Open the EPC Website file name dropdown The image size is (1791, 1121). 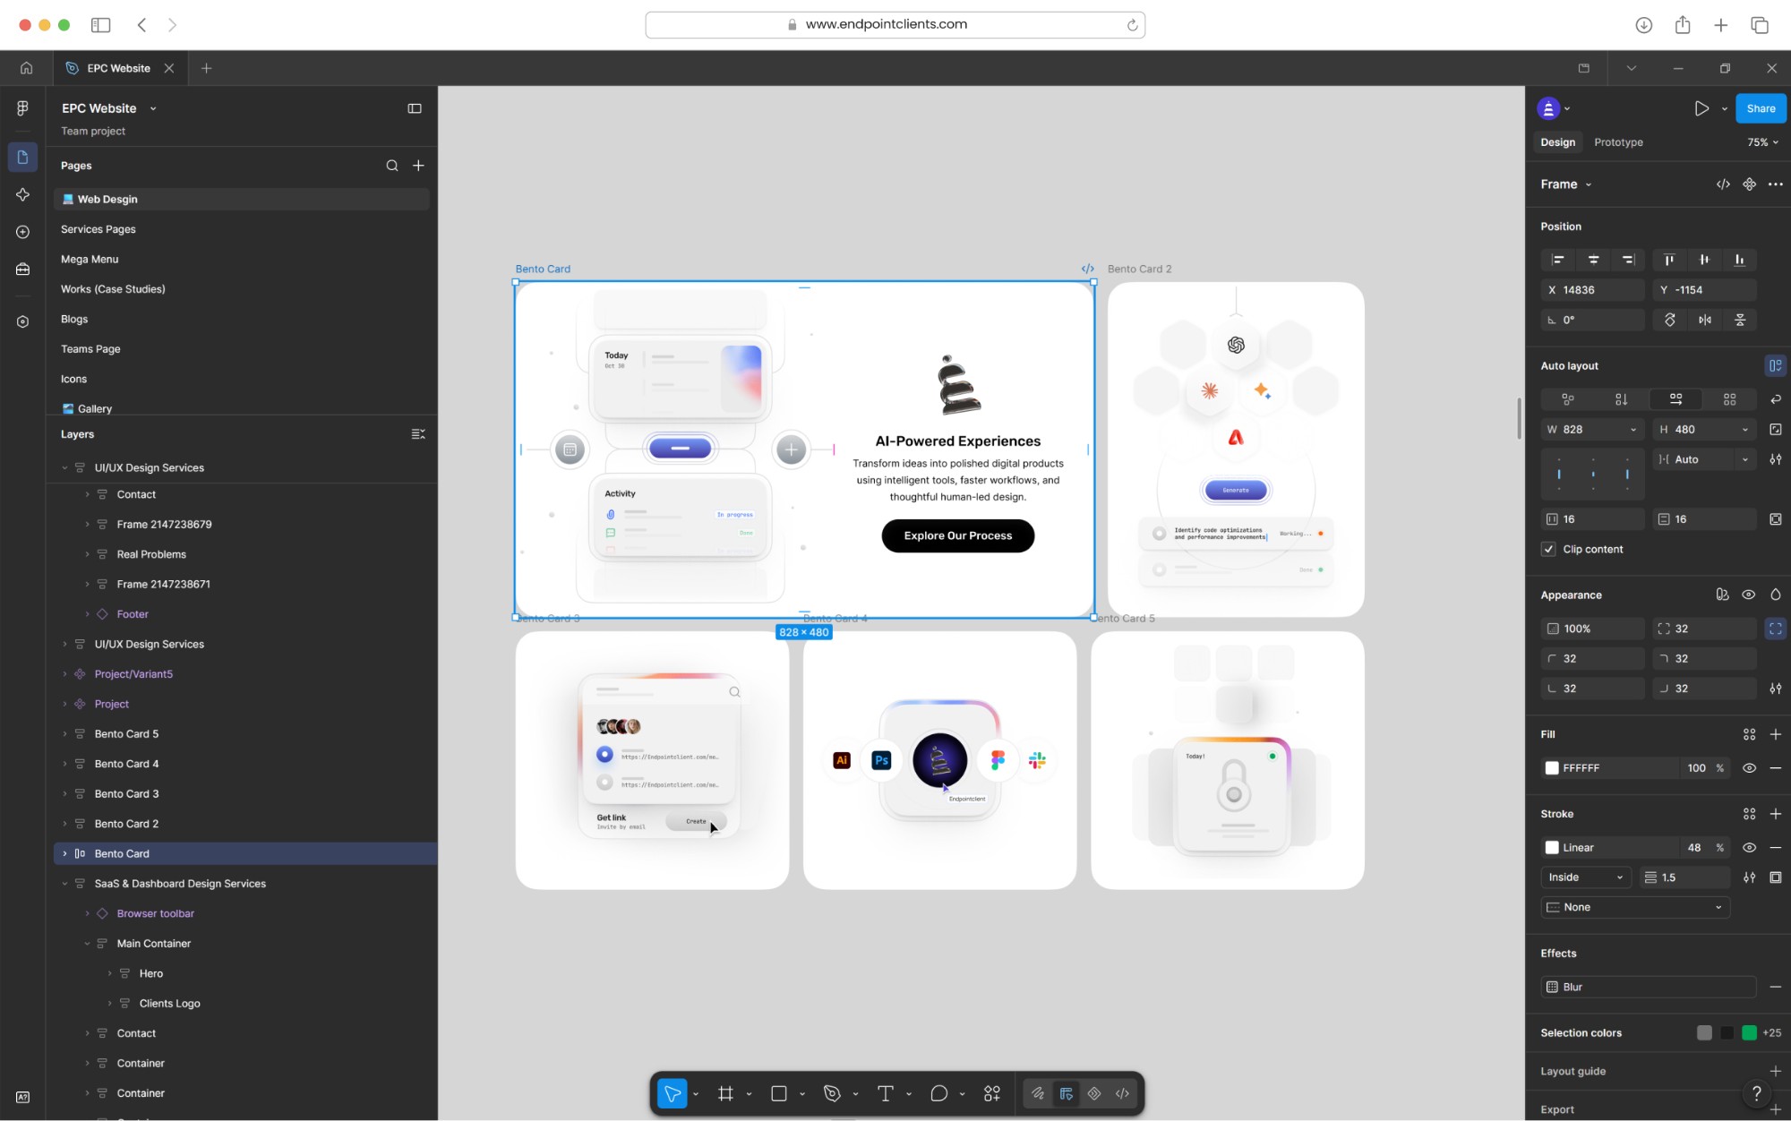click(153, 108)
